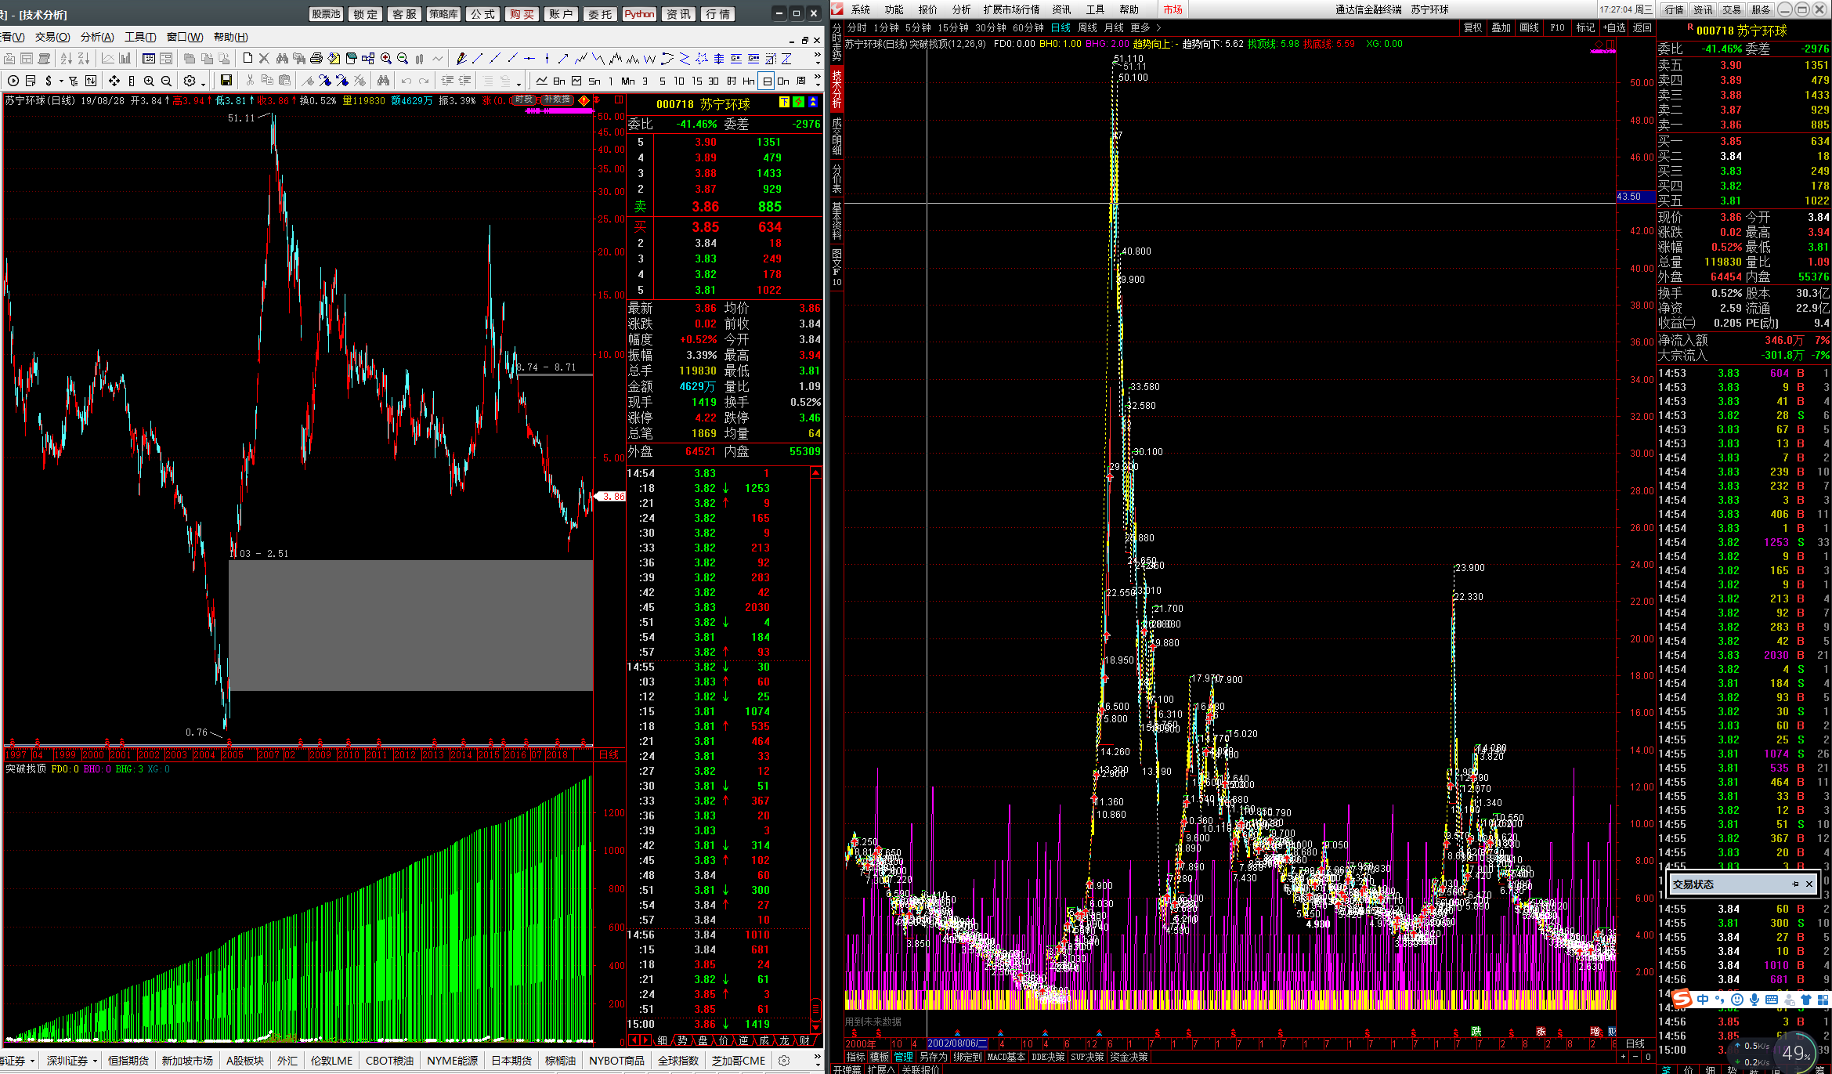Toggle the 锁定 lock button
1832x1074 pixels.
pyautogui.click(x=365, y=14)
